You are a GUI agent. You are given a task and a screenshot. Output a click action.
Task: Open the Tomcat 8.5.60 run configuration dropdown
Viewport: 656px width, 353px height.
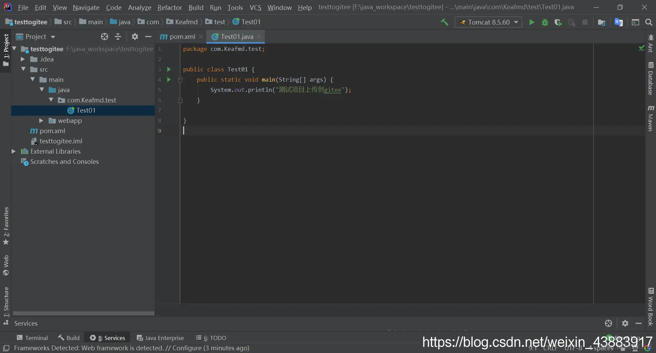click(x=488, y=22)
